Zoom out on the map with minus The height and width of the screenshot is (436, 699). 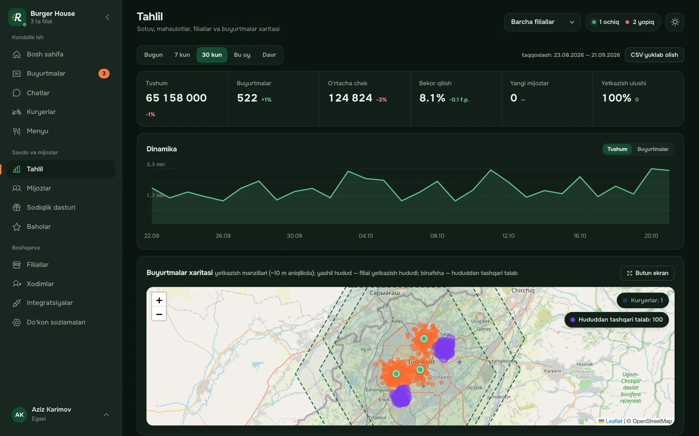tap(159, 314)
